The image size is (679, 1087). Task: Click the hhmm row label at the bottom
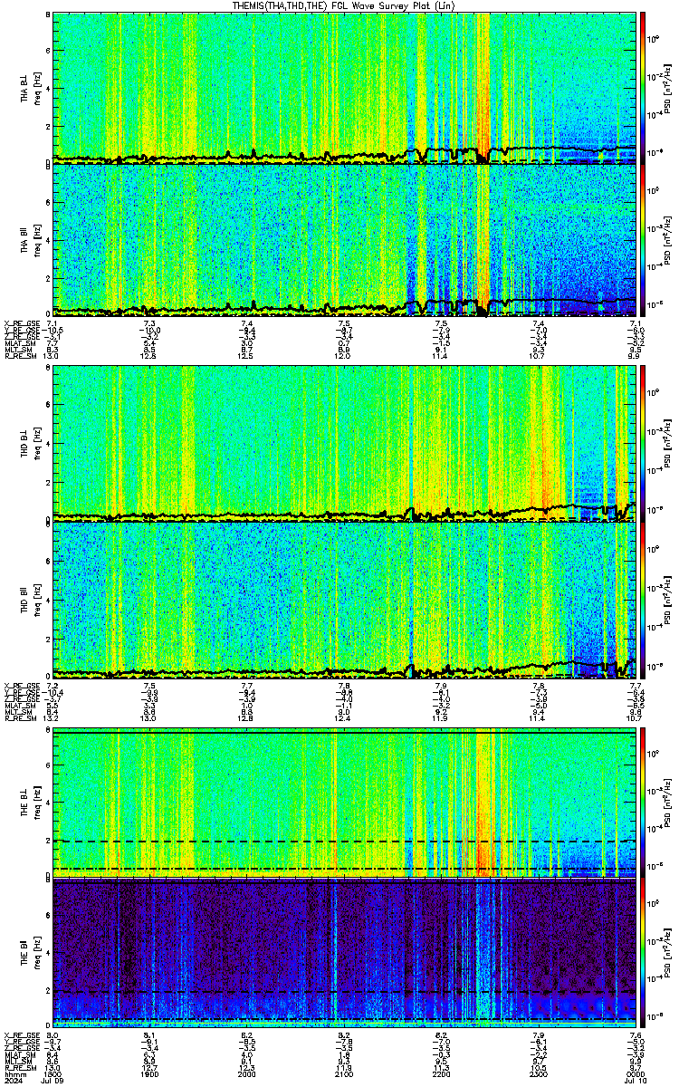[14, 1076]
